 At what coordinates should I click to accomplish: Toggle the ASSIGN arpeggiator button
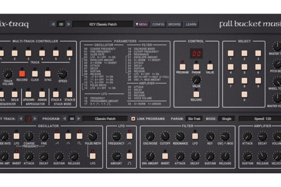pyautogui.click(x=42, y=94)
